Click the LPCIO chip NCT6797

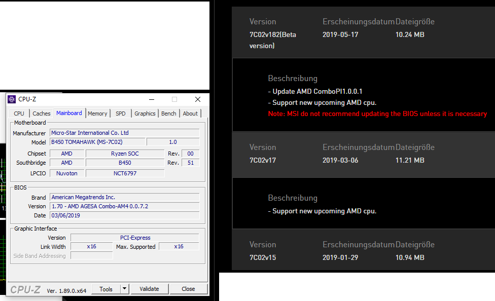click(x=125, y=173)
